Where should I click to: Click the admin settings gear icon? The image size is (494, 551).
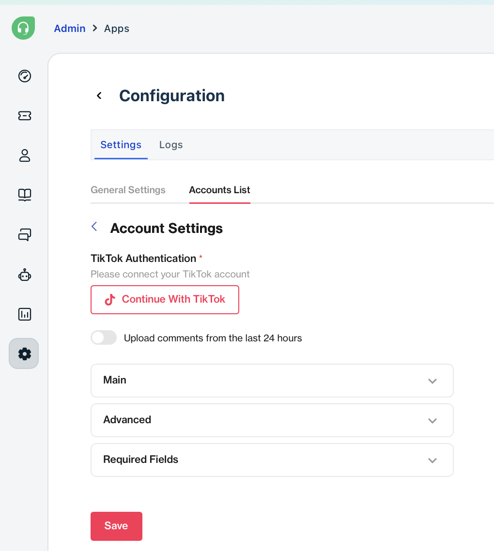(x=24, y=353)
